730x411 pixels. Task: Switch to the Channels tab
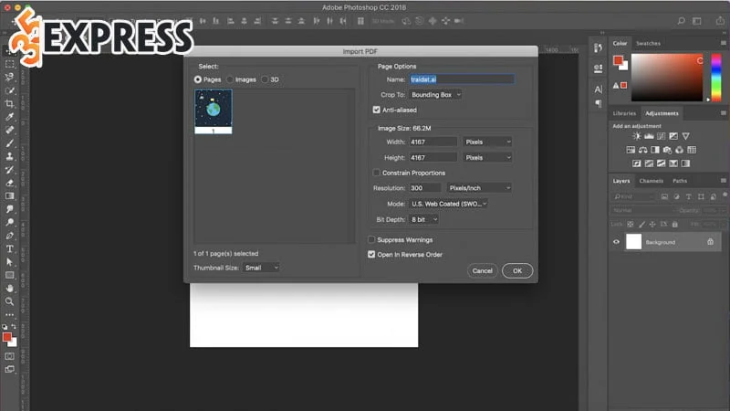tap(651, 181)
